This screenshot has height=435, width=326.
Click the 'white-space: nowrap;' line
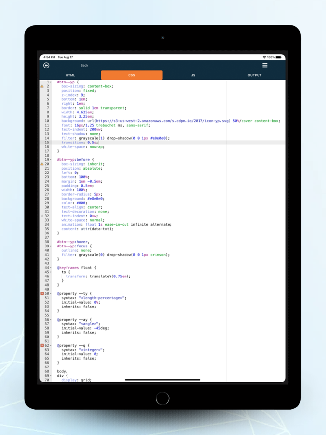pos(83,147)
